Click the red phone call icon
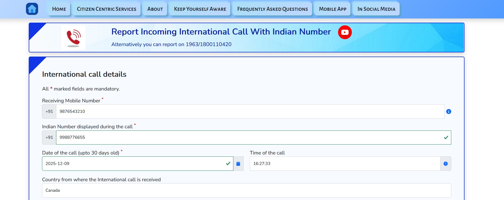This screenshot has height=200, width=504. (73, 38)
